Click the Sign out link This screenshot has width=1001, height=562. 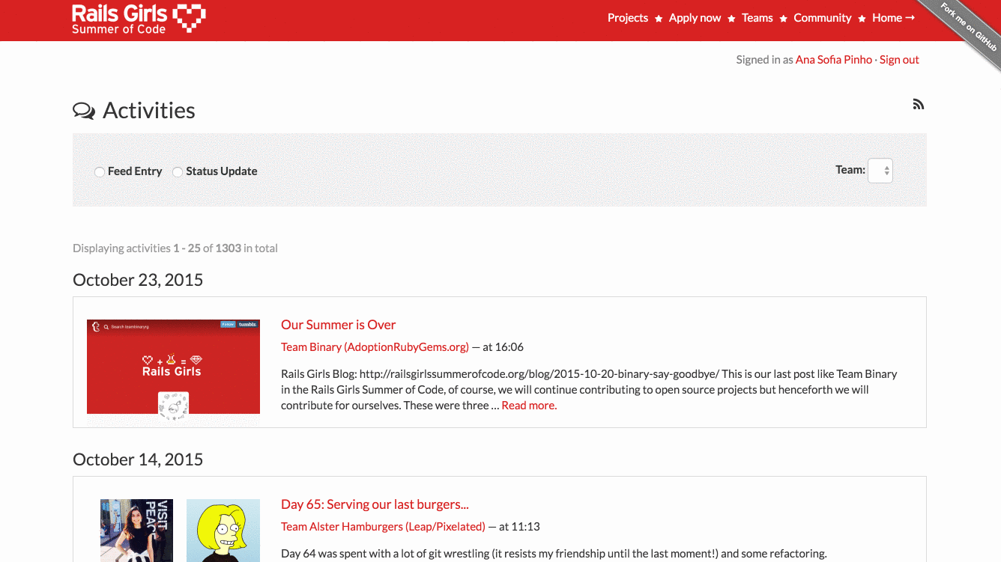pos(899,60)
